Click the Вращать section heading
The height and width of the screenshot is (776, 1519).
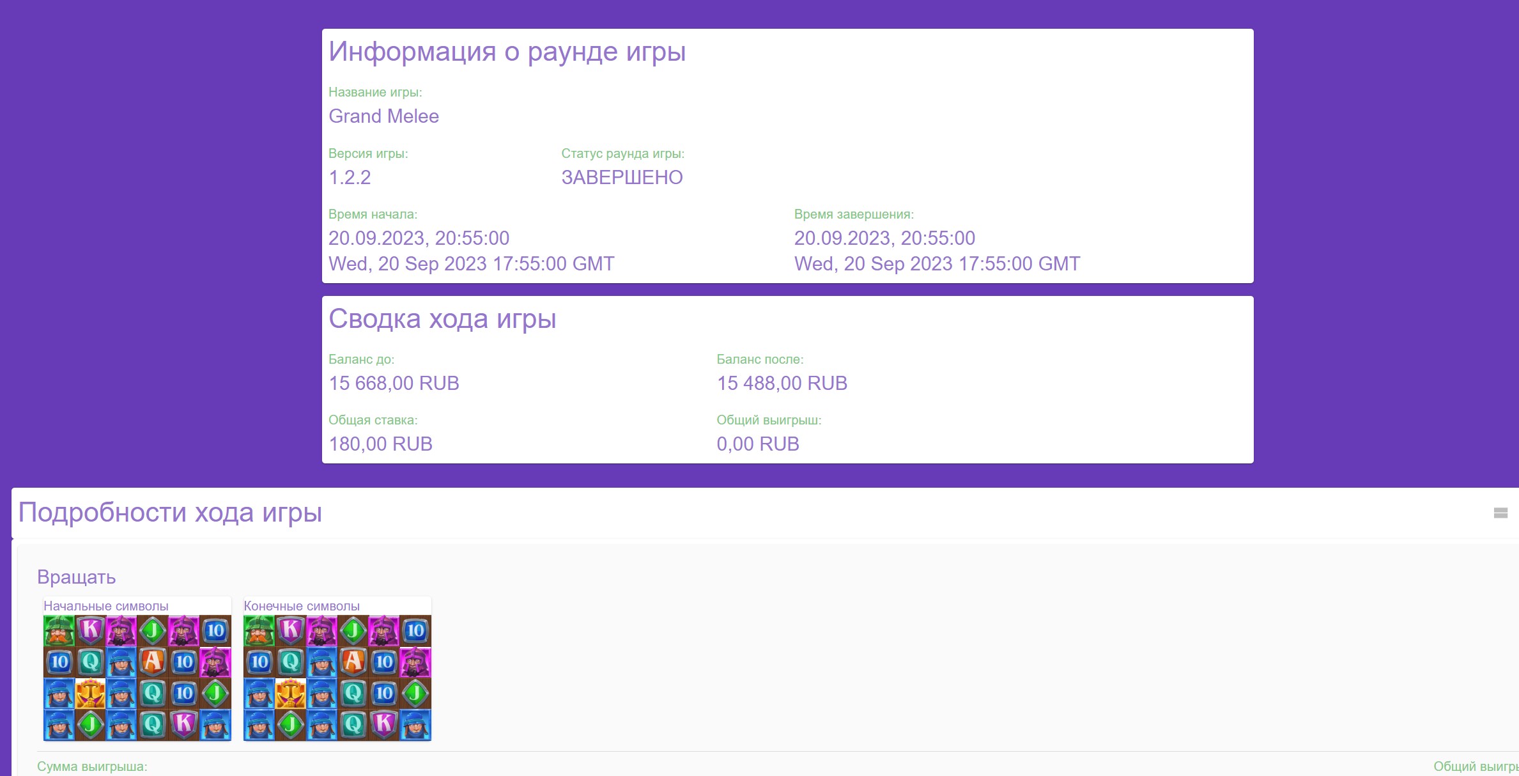[77, 577]
